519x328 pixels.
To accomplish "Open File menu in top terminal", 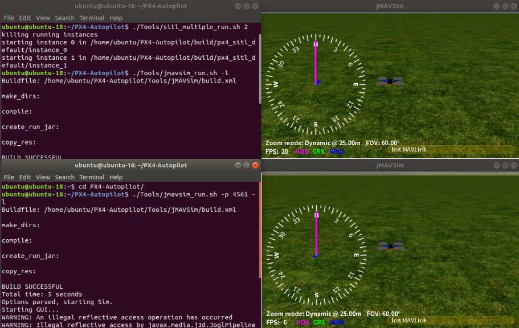I will click(x=9, y=18).
